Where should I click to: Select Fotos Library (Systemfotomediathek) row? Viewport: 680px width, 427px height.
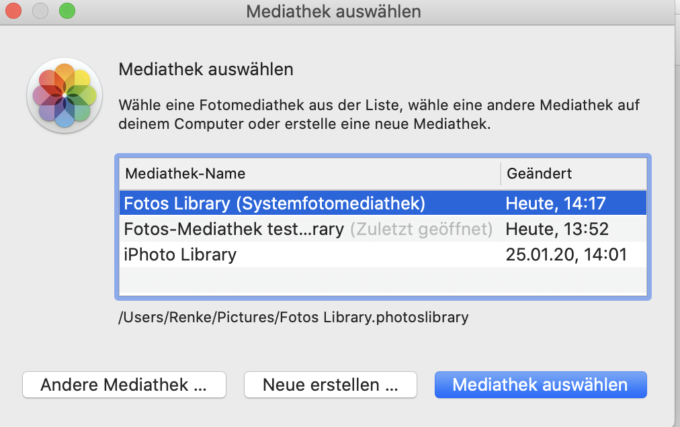pos(274,203)
